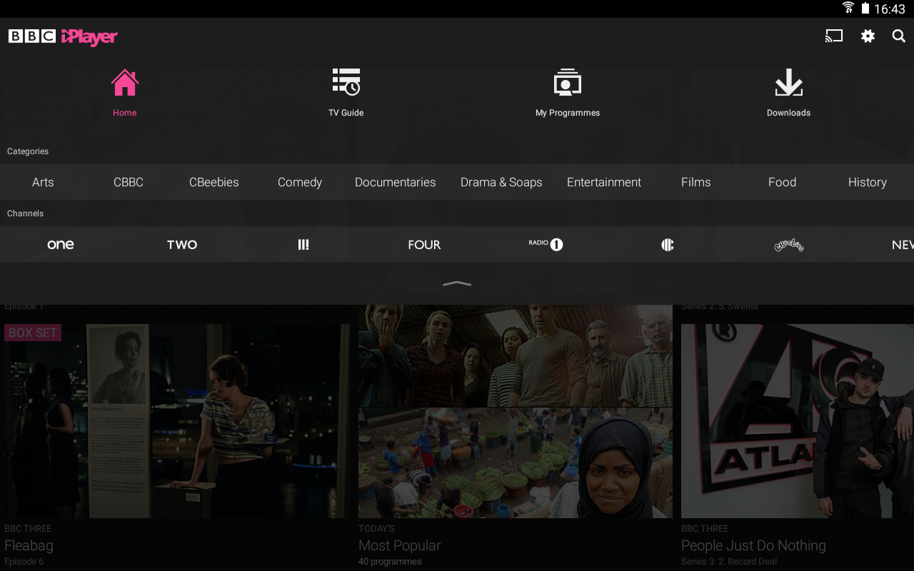The image size is (914, 571).
Task: Tap the BBC iPlayer logo
Action: click(63, 36)
